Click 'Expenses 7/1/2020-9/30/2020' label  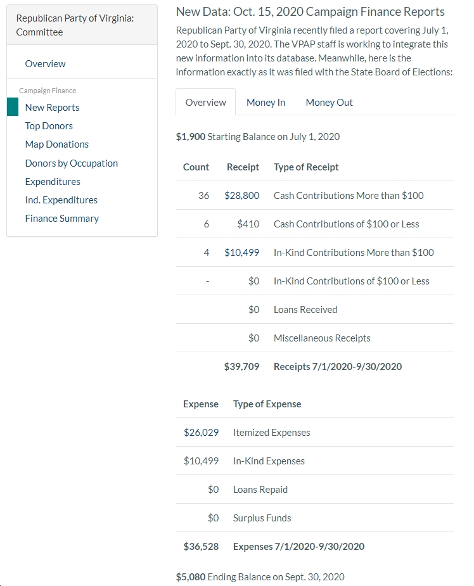298,546
